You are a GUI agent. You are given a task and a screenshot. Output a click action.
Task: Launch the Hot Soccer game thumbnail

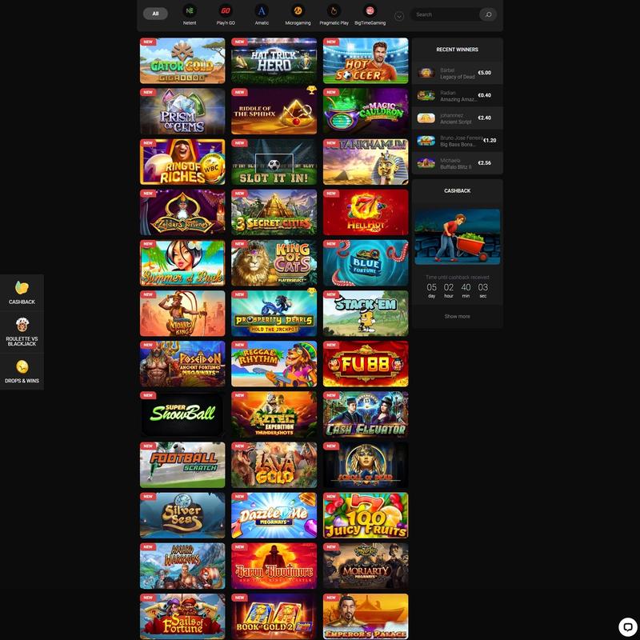pyautogui.click(x=366, y=61)
